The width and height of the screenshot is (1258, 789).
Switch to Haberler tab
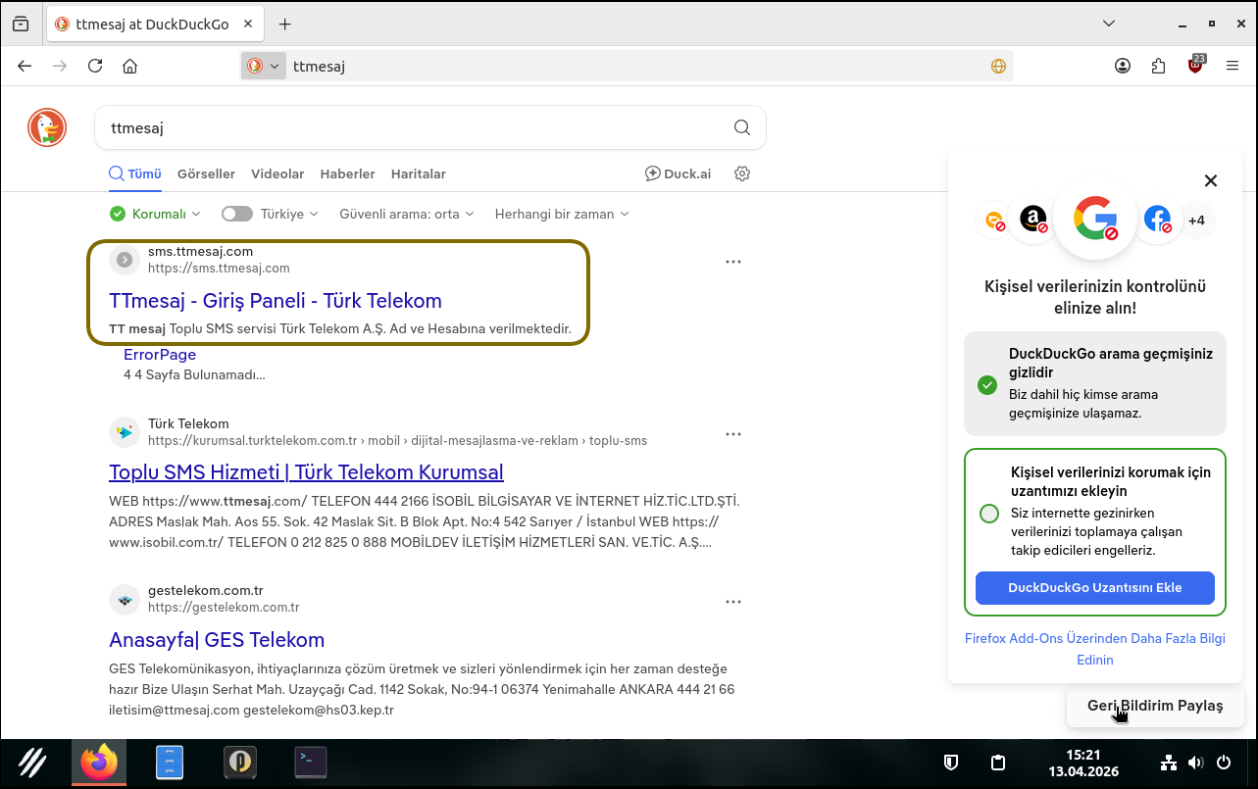point(347,173)
